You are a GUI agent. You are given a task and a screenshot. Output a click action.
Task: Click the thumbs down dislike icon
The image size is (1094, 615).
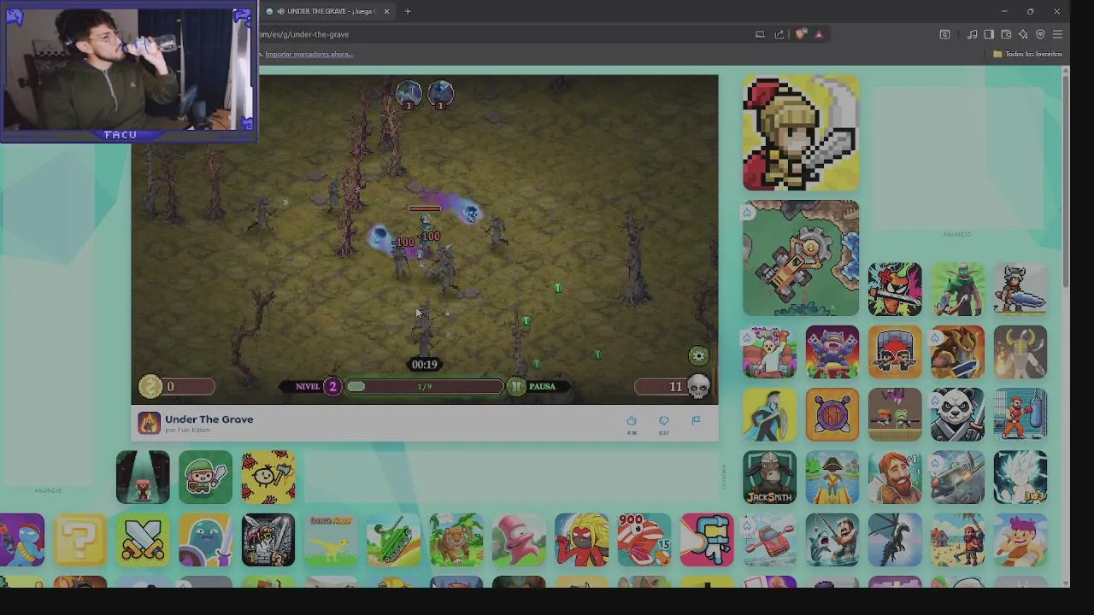[663, 420]
